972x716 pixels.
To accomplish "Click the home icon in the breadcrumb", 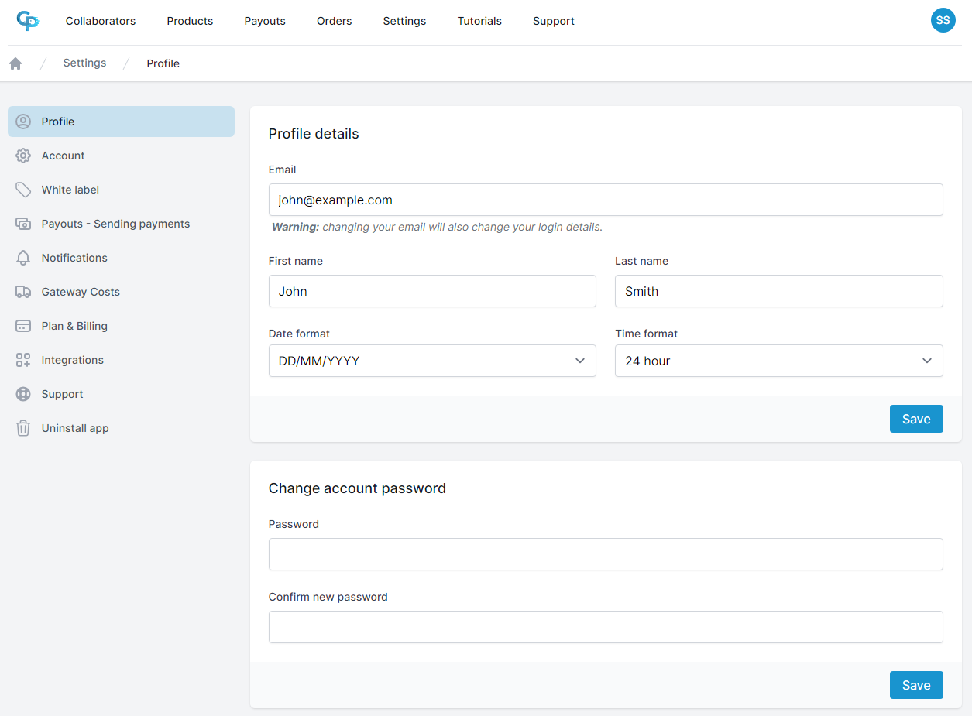I will point(15,63).
